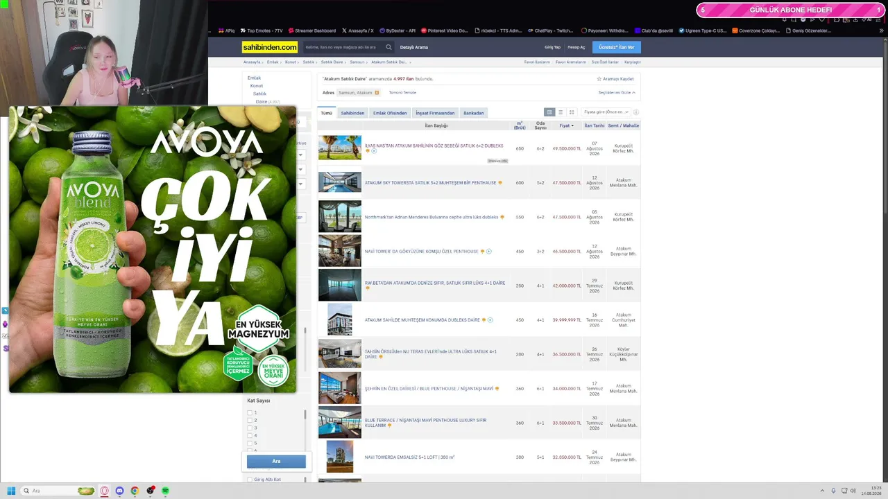Select the İnşaat Firmasından tab
Viewport: 888px width, 499px height.
point(435,113)
